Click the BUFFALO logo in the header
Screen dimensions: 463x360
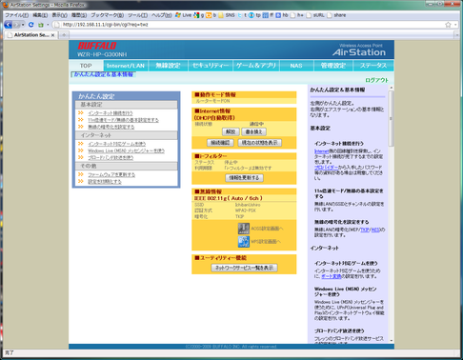pos(97,46)
